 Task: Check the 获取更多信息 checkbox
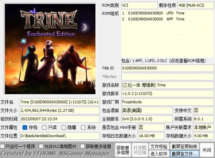82,146
